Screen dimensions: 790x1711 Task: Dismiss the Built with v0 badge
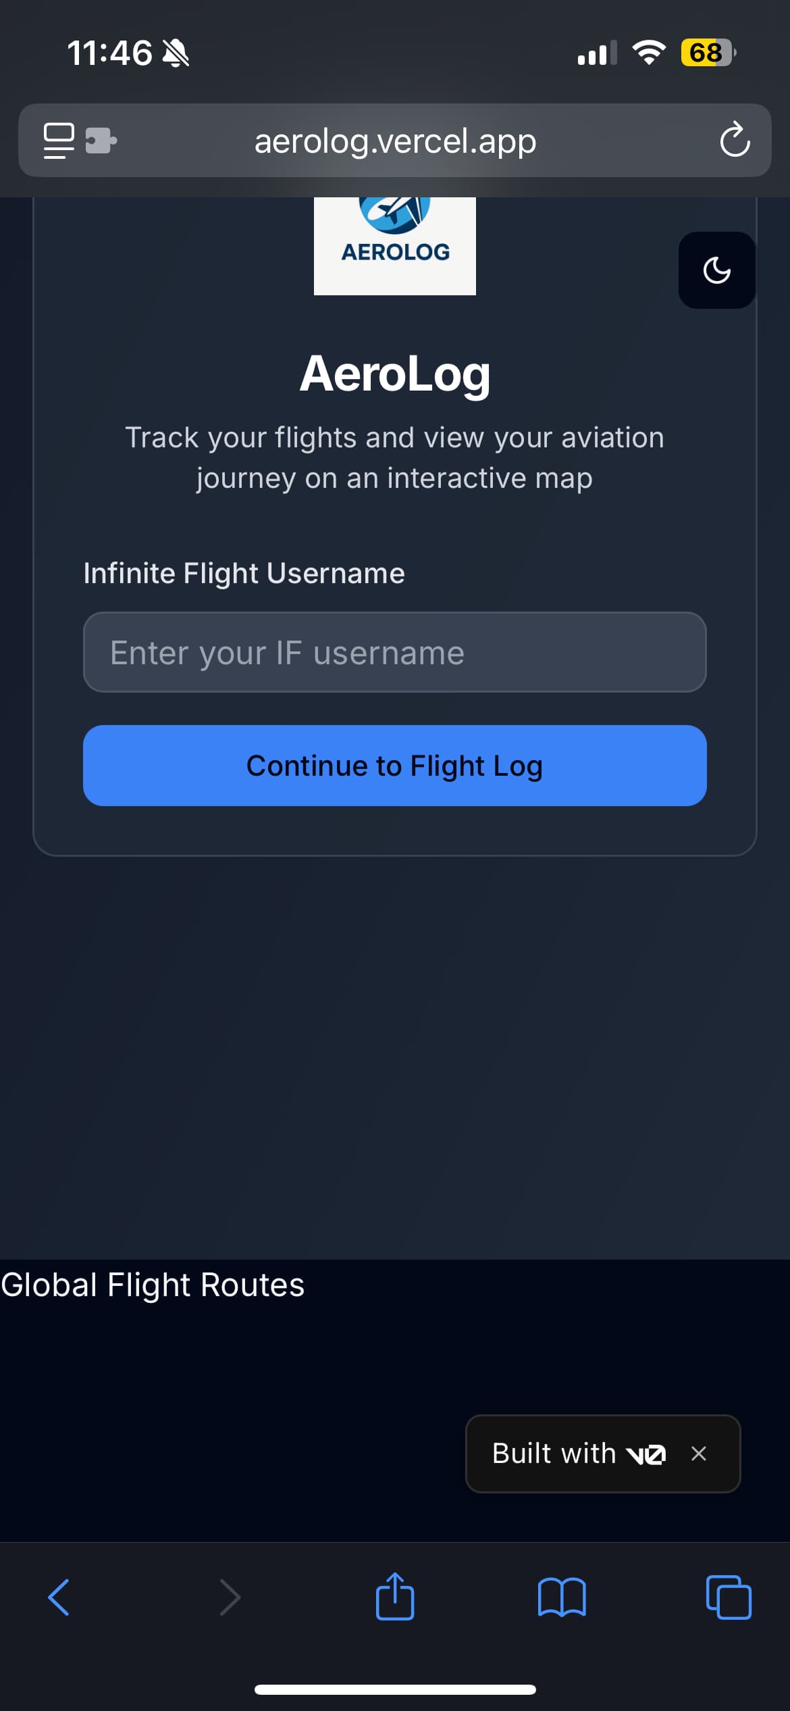point(699,1453)
